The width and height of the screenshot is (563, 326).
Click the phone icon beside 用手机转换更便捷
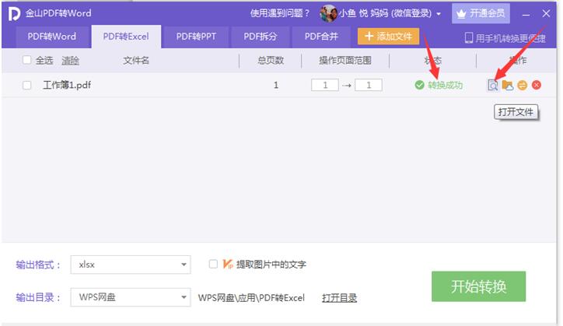pyautogui.click(x=469, y=38)
